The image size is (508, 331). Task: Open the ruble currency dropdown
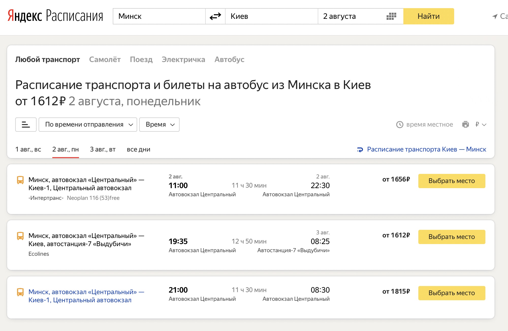[x=481, y=124]
